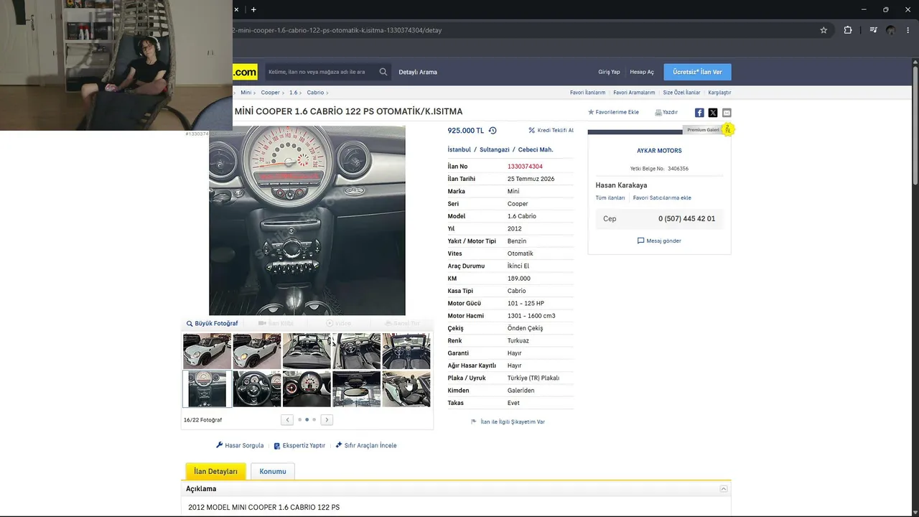The height and width of the screenshot is (517, 919).
Task: Switch to the Konumu tab
Action: (273, 471)
